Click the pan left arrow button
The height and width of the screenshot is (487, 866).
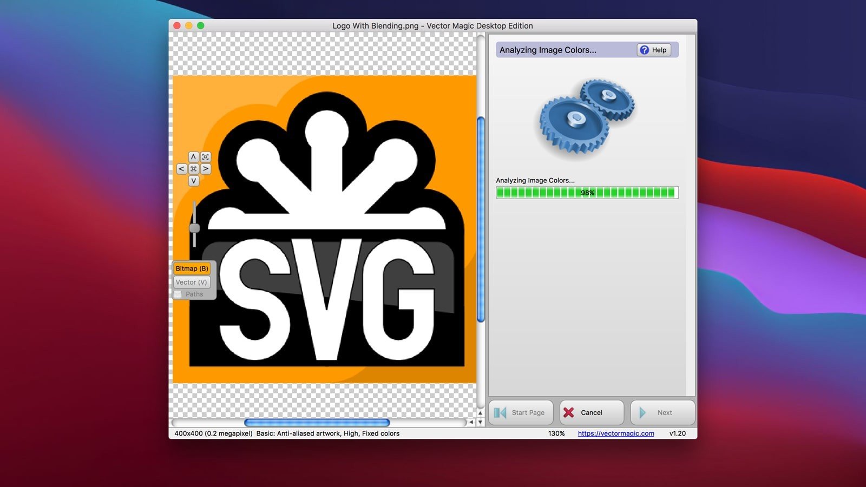181,169
